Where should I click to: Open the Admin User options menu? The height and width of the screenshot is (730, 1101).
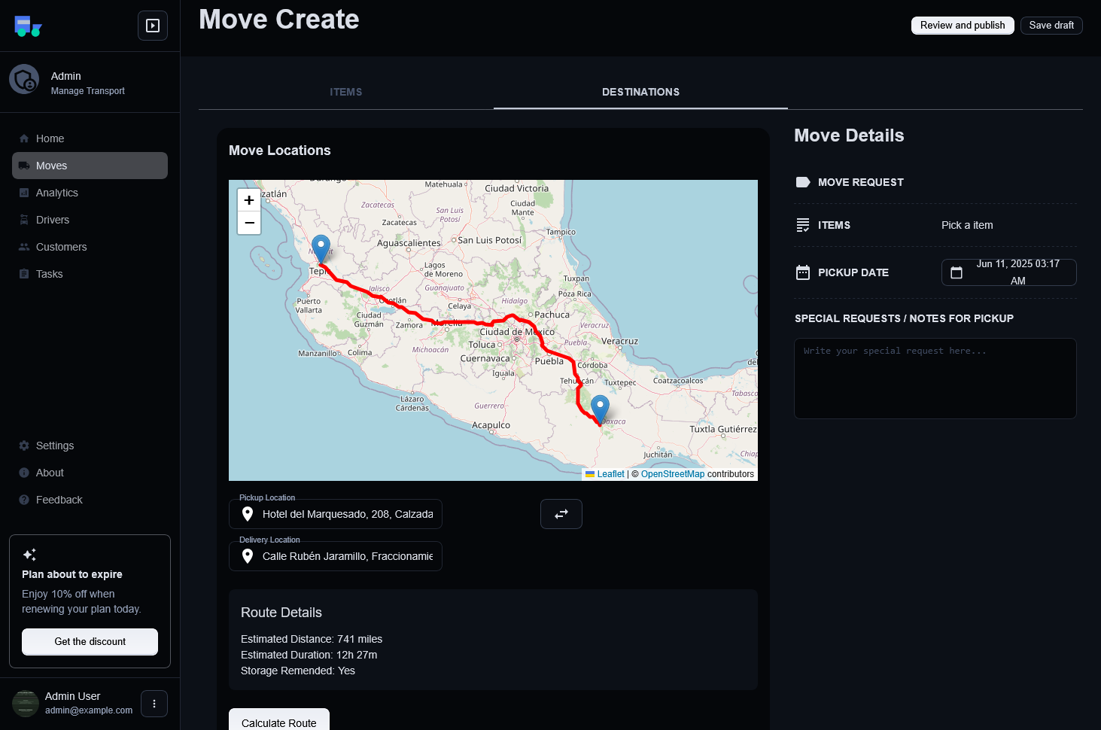pyautogui.click(x=154, y=704)
